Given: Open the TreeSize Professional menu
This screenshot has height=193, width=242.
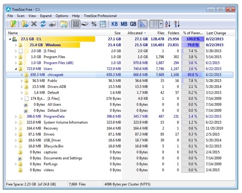Looking at the screenshot, I should tap(100, 16).
